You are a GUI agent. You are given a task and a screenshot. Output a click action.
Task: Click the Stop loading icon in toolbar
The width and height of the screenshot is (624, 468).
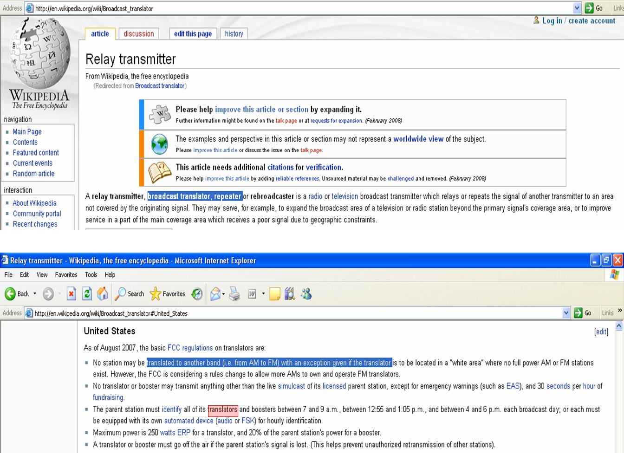[71, 294]
